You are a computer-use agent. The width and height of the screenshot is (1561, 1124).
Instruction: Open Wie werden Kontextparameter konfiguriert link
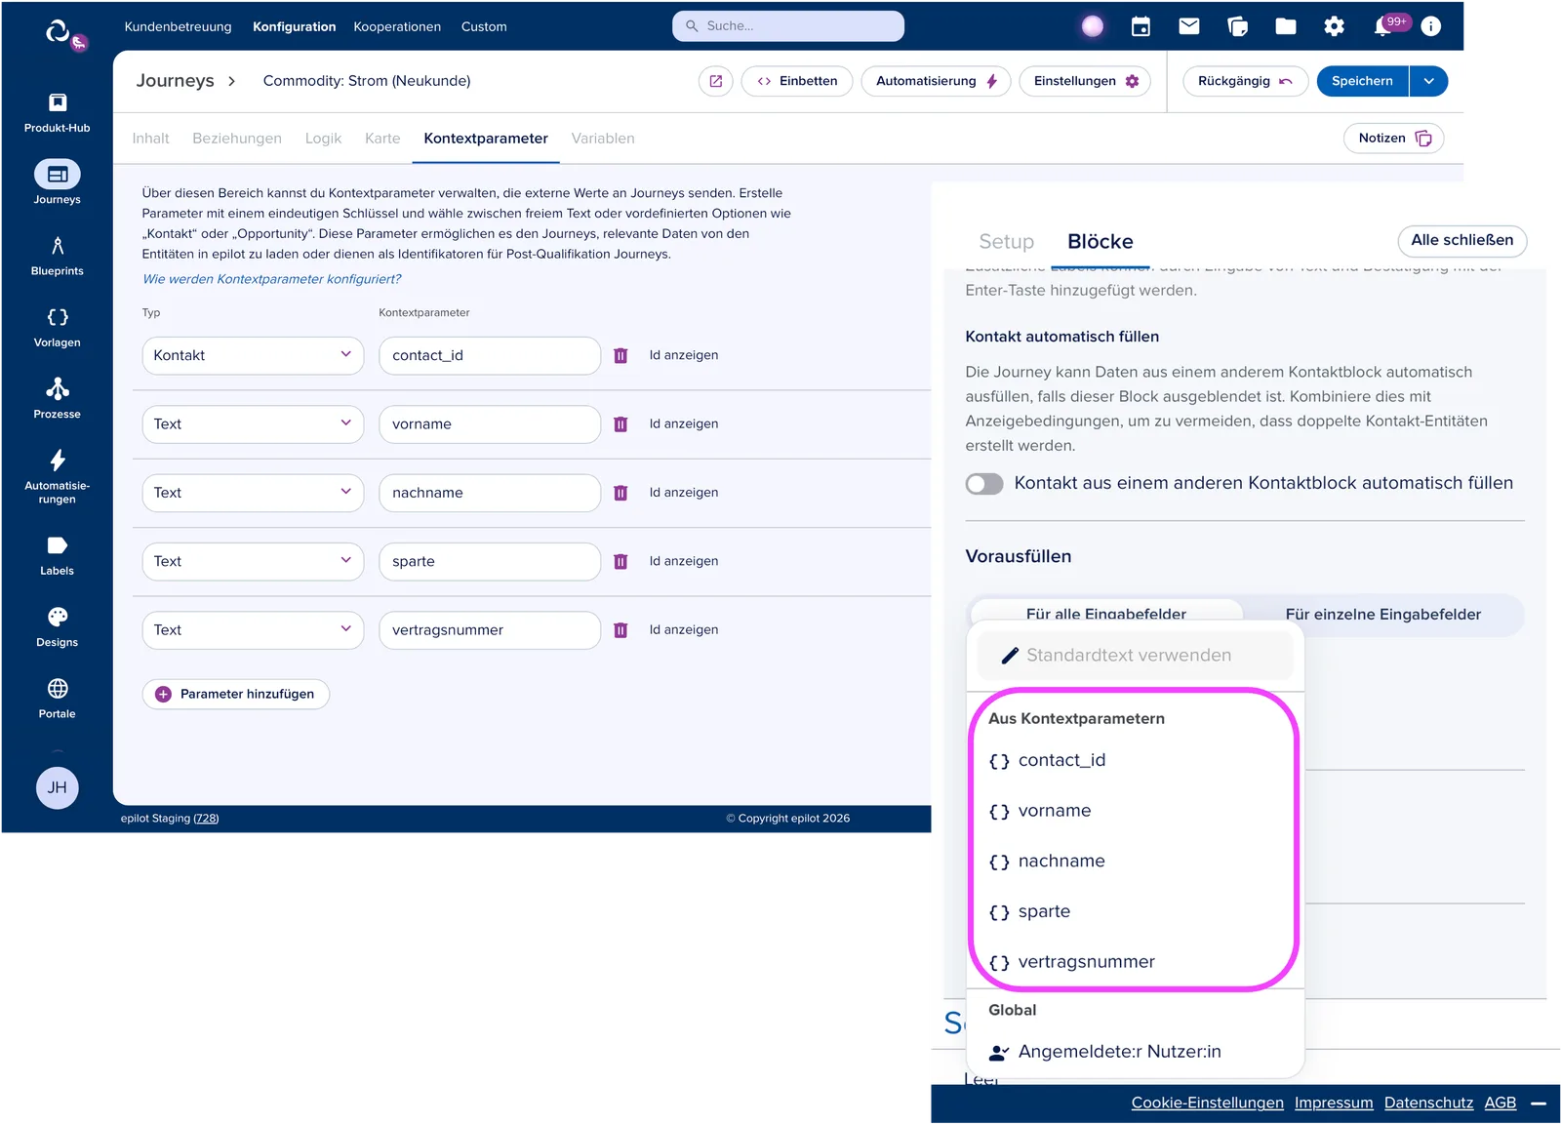point(271,279)
